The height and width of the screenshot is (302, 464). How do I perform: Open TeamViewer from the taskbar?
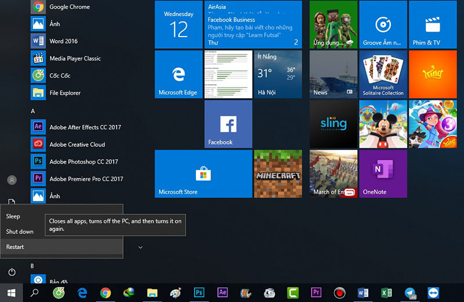click(x=433, y=293)
